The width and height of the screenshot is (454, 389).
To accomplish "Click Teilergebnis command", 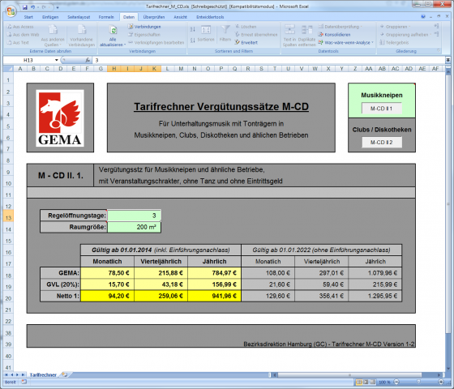I will click(x=394, y=42).
